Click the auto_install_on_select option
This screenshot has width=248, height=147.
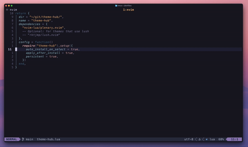46,49
